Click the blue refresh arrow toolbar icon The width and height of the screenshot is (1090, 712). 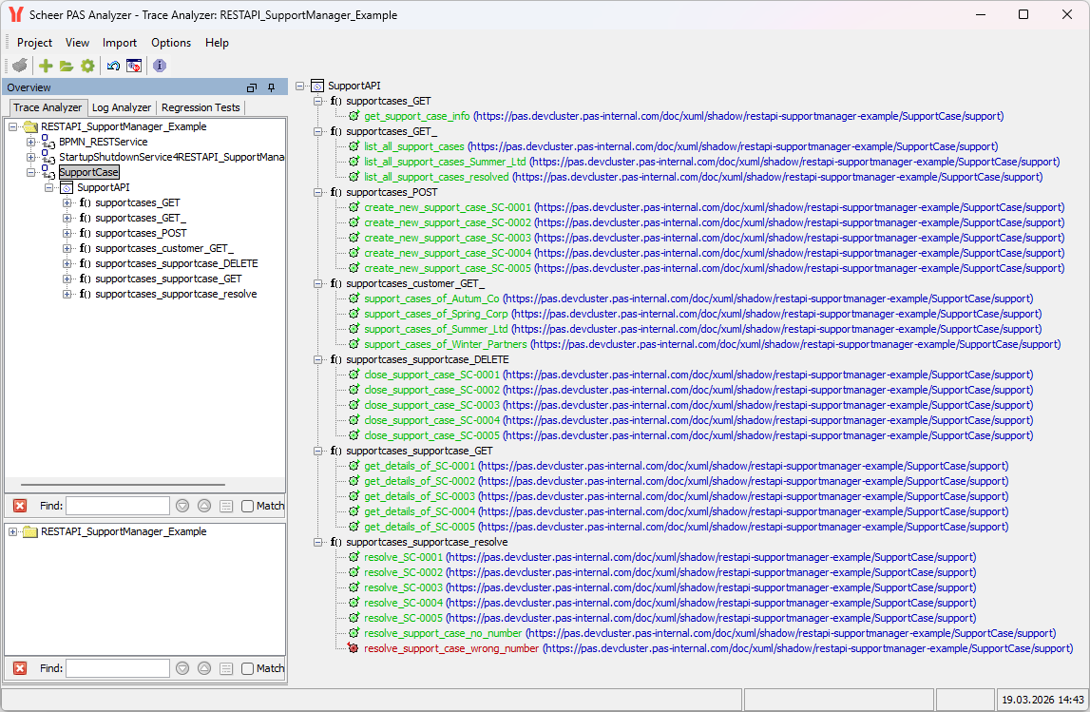click(x=113, y=66)
